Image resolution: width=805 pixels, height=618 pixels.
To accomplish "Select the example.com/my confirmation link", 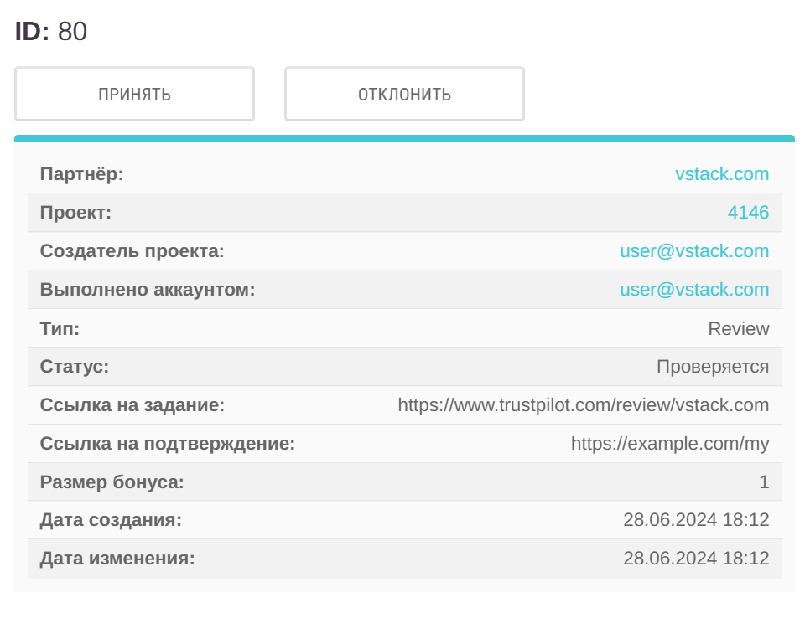I will pyautogui.click(x=670, y=443).
